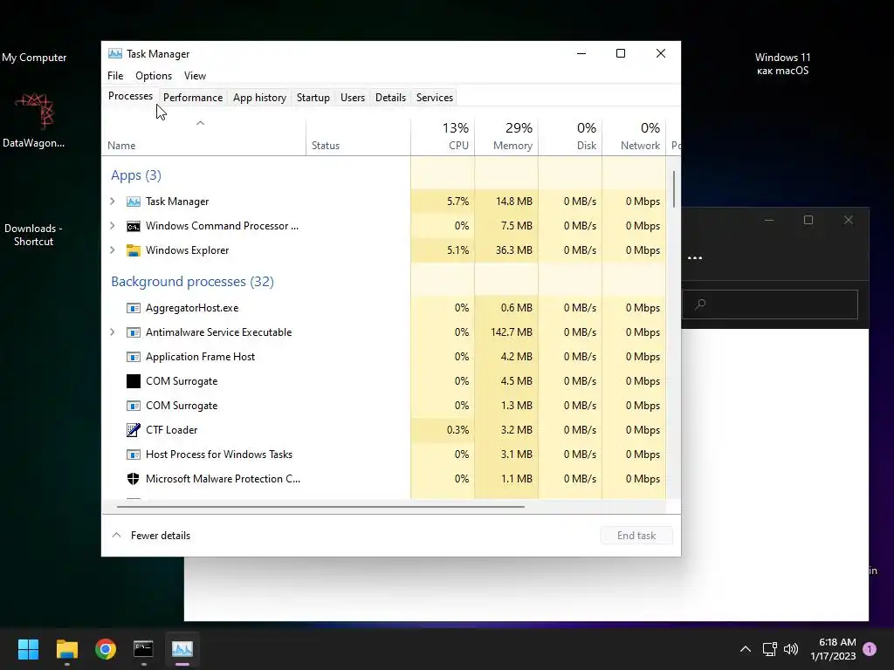This screenshot has height=670, width=894.
Task: Click the Antimalware Service Executable icon
Action: (134, 332)
